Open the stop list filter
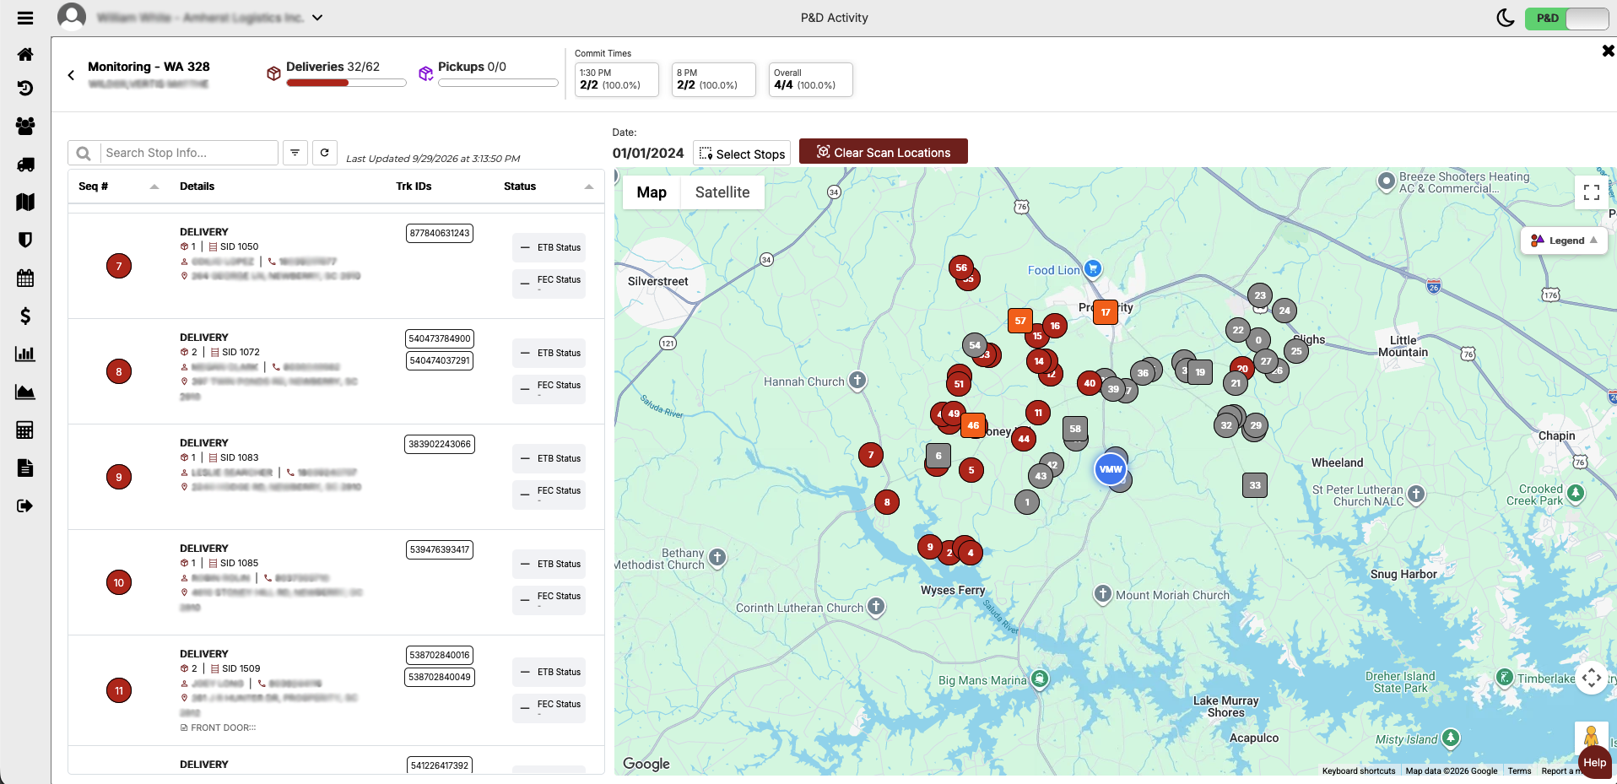Viewport: 1617px width, 784px height. tap(295, 153)
